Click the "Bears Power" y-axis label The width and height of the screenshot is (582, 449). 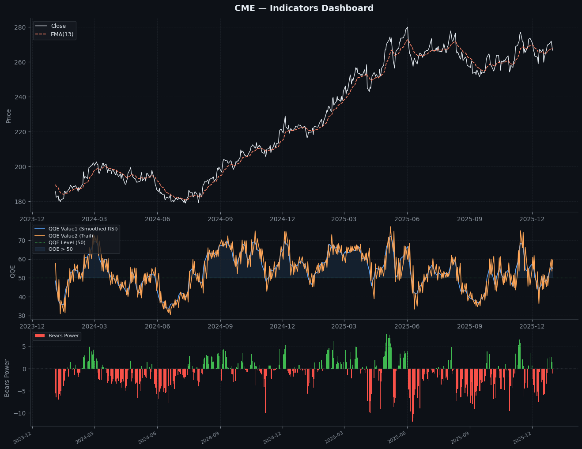[7, 378]
